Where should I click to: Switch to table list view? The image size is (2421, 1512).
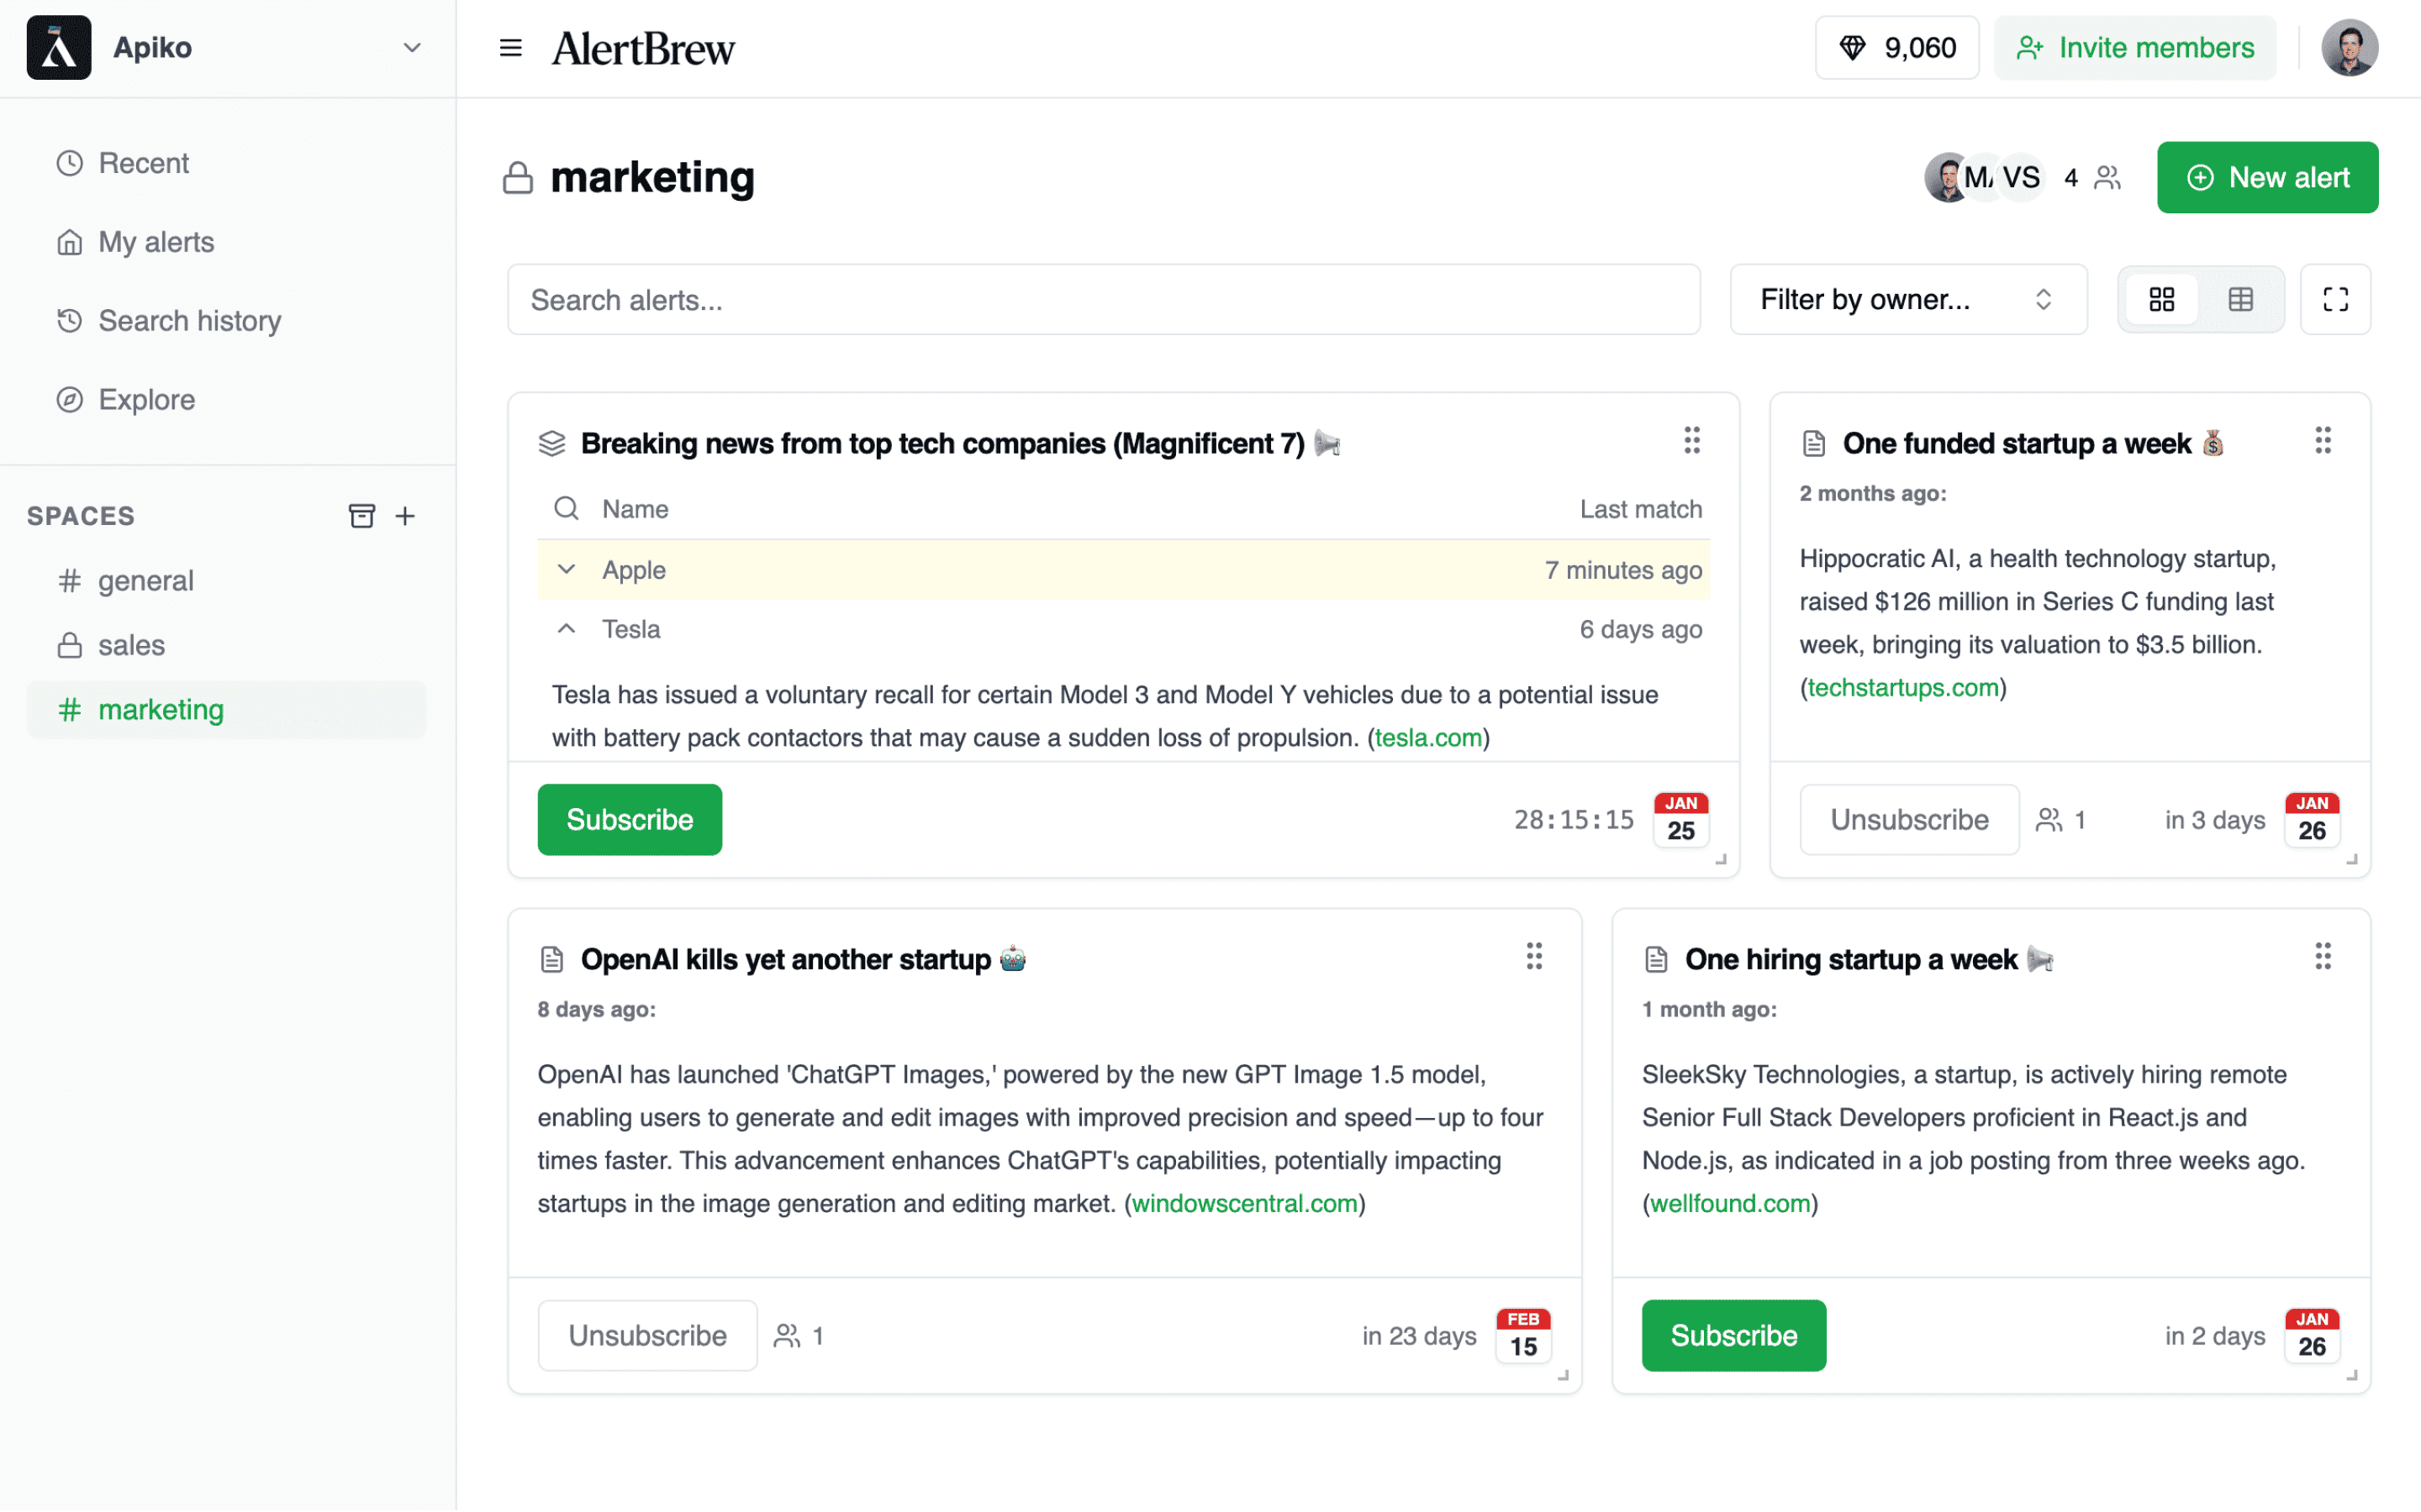(2240, 299)
